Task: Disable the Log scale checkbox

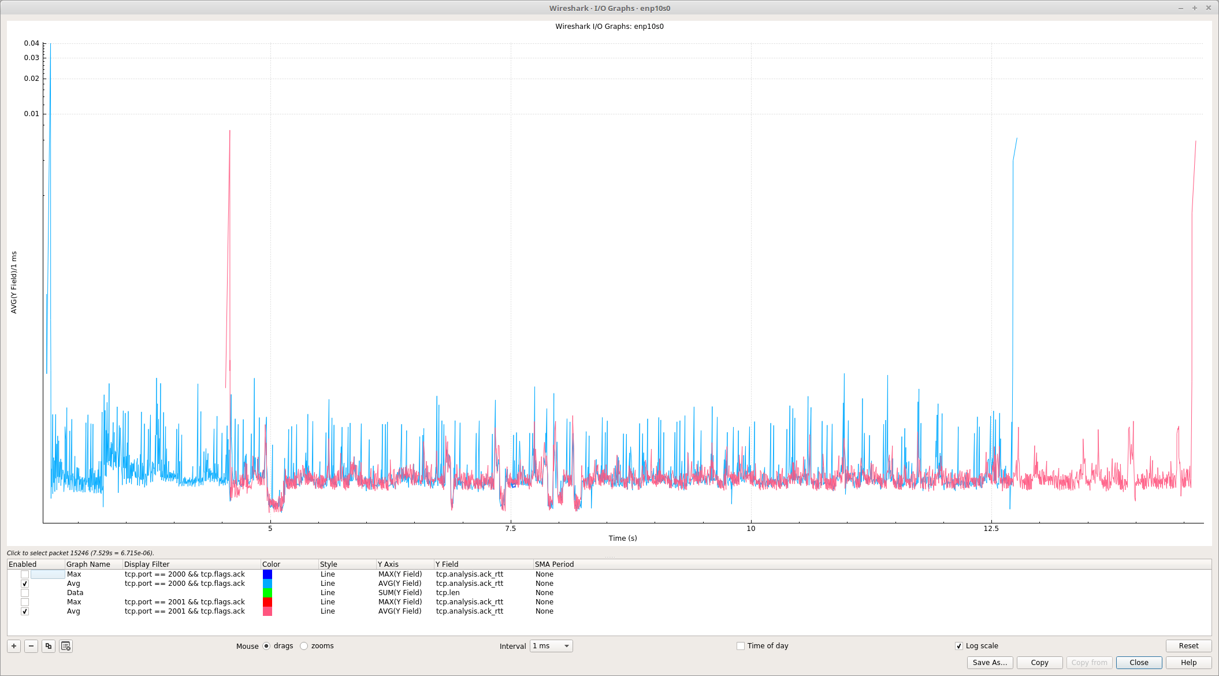Action: click(x=959, y=646)
